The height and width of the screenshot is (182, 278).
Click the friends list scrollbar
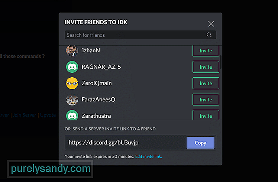221,62
